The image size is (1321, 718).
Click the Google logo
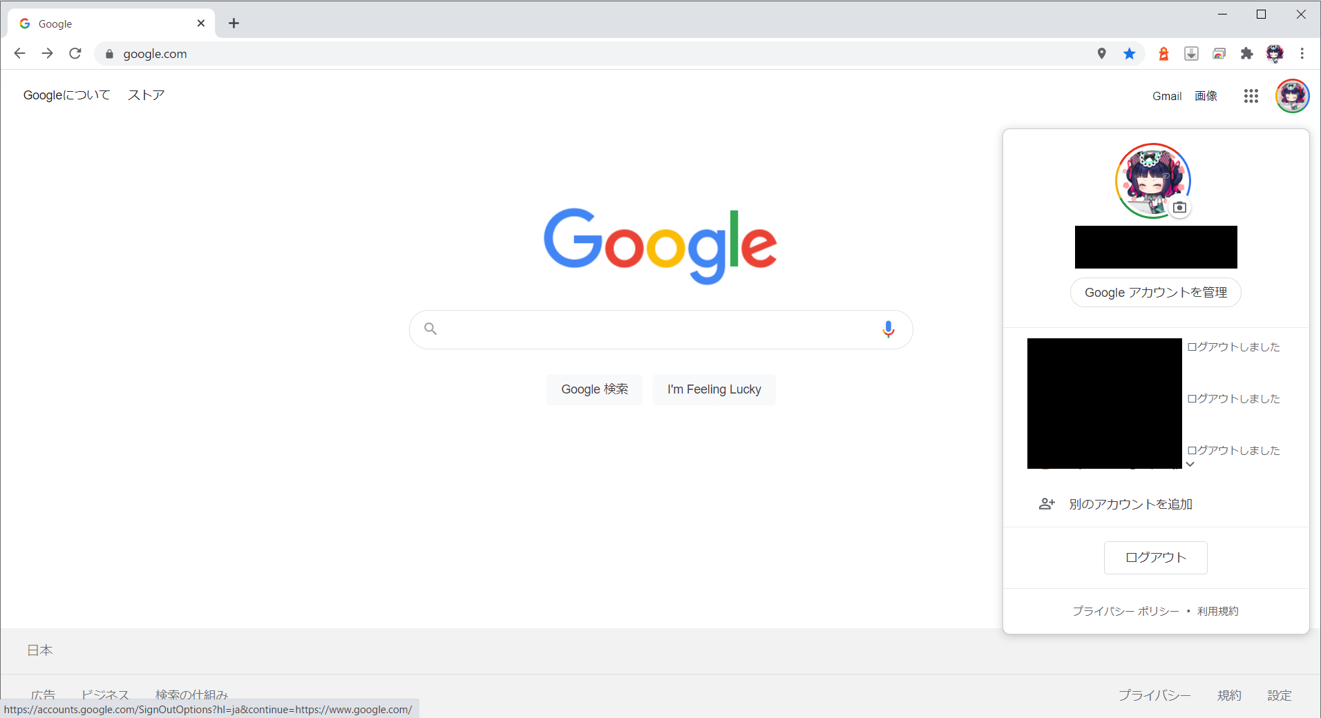click(x=660, y=245)
